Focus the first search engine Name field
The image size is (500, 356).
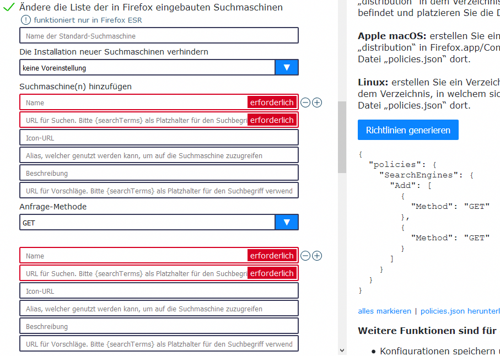(159, 103)
